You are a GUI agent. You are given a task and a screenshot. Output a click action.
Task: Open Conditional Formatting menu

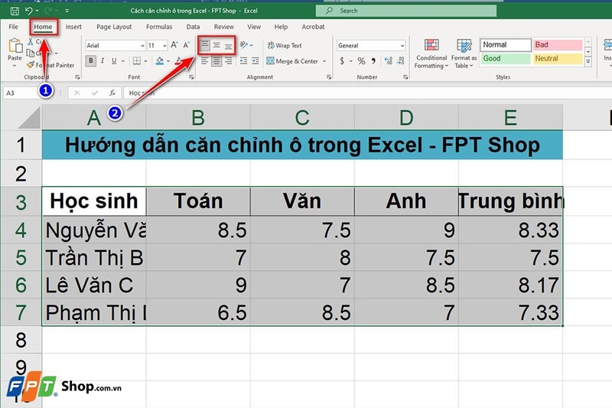tap(431, 54)
